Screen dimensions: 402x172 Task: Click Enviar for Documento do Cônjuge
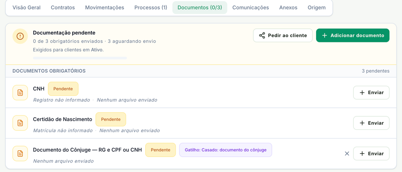pos(371,154)
